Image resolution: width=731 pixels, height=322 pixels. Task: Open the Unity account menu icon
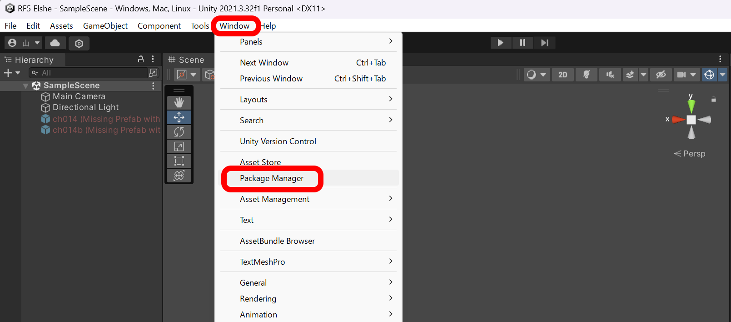click(x=13, y=43)
